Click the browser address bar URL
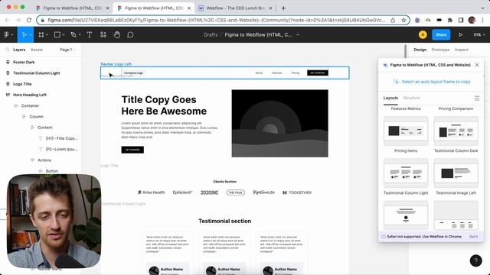This screenshot has width=490, height=275. click(x=216, y=20)
